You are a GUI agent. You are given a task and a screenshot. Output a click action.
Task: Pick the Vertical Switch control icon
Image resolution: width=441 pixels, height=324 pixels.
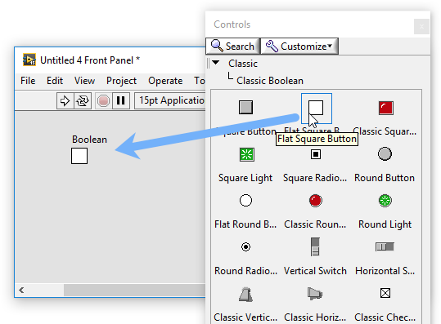point(315,246)
